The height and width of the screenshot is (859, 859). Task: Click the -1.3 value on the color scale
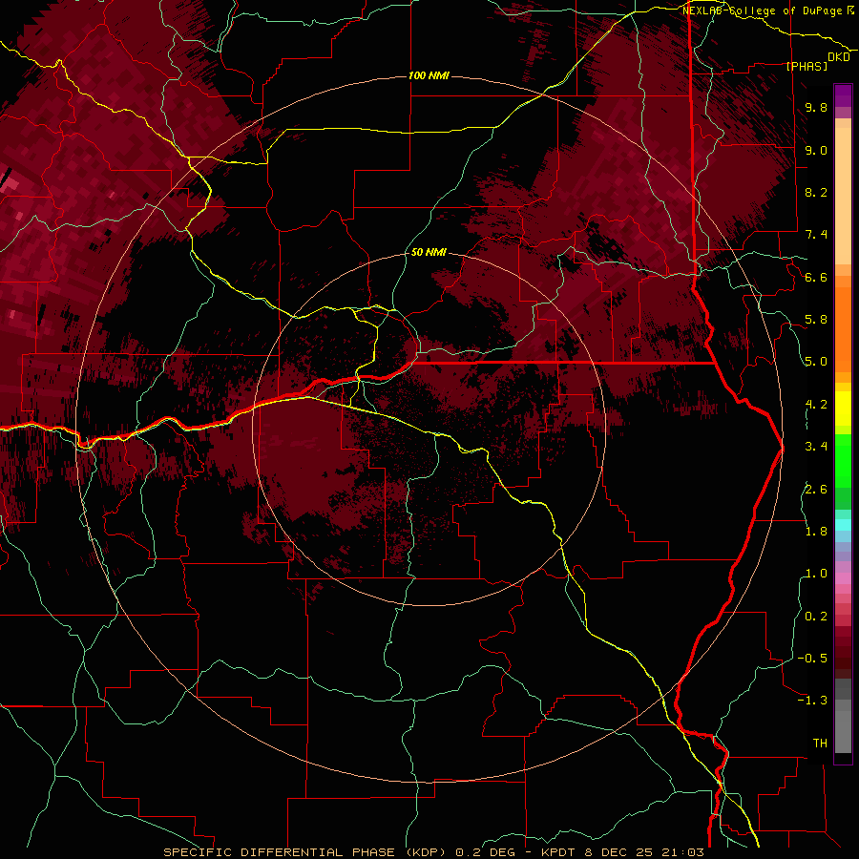(812, 701)
